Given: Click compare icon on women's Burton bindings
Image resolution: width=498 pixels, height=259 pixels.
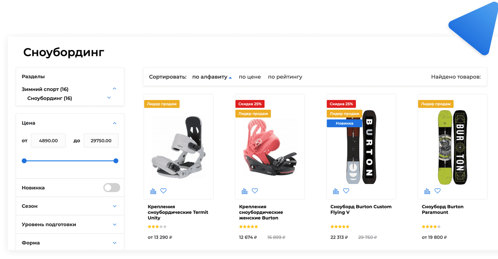Looking at the screenshot, I should click(244, 191).
